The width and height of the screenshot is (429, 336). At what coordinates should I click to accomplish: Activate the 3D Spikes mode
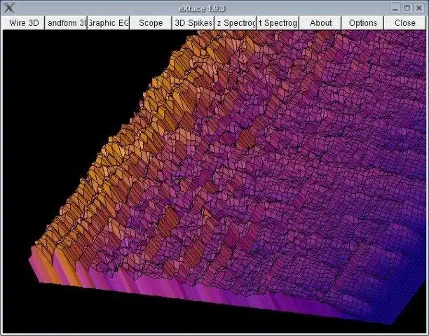(x=193, y=23)
